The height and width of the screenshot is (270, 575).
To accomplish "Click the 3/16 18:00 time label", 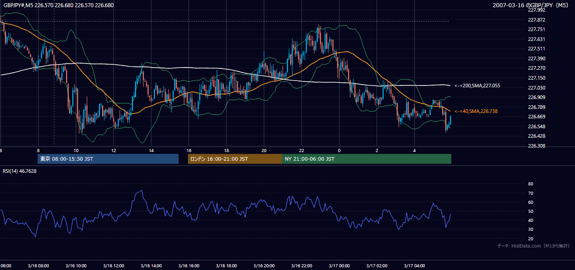I will (x=226, y=266).
